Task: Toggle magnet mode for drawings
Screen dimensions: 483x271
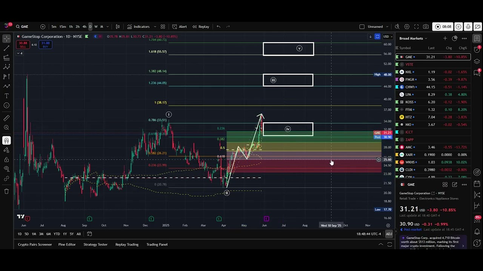Action: click(x=6, y=141)
